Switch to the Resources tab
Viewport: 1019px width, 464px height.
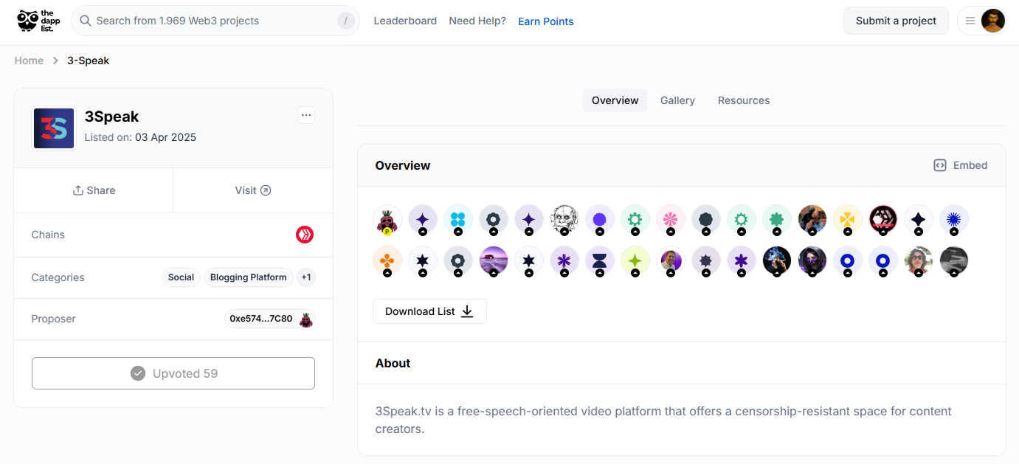pyautogui.click(x=744, y=100)
